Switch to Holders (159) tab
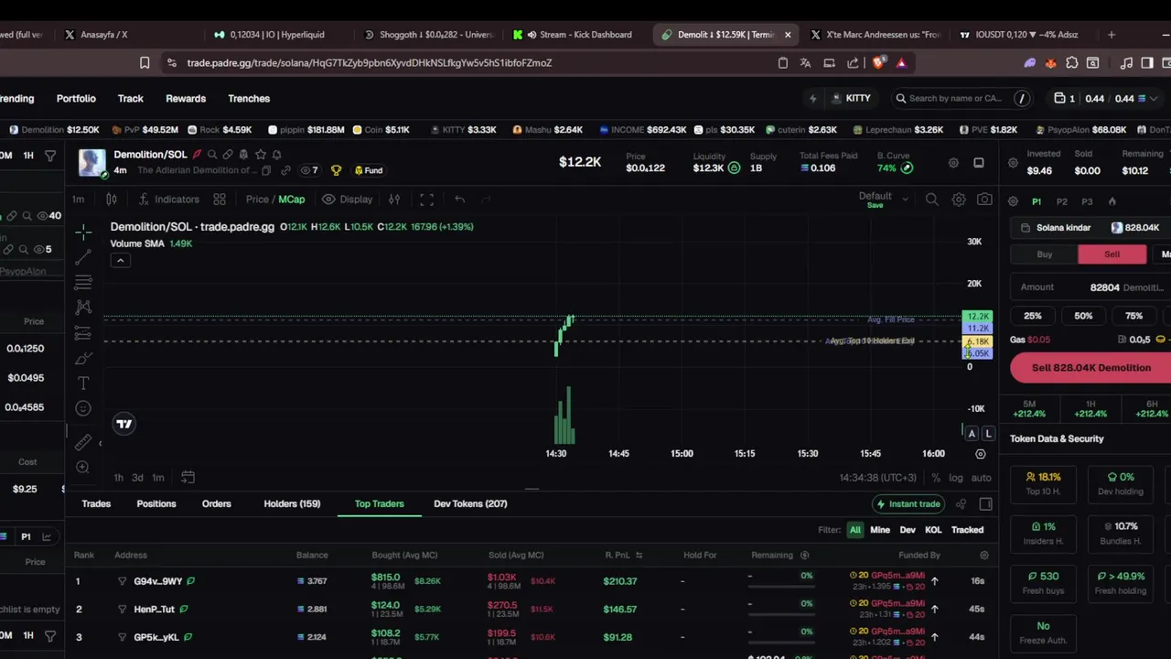This screenshot has height=659, width=1171. 292,503
